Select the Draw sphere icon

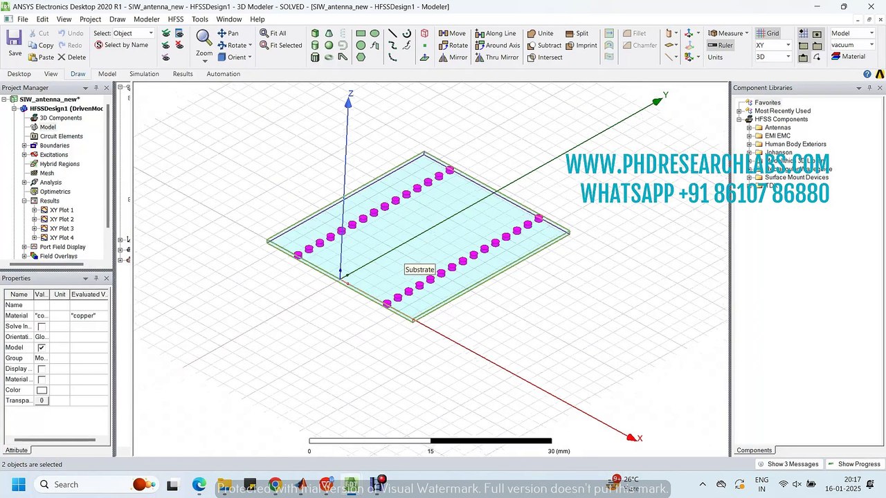329,46
